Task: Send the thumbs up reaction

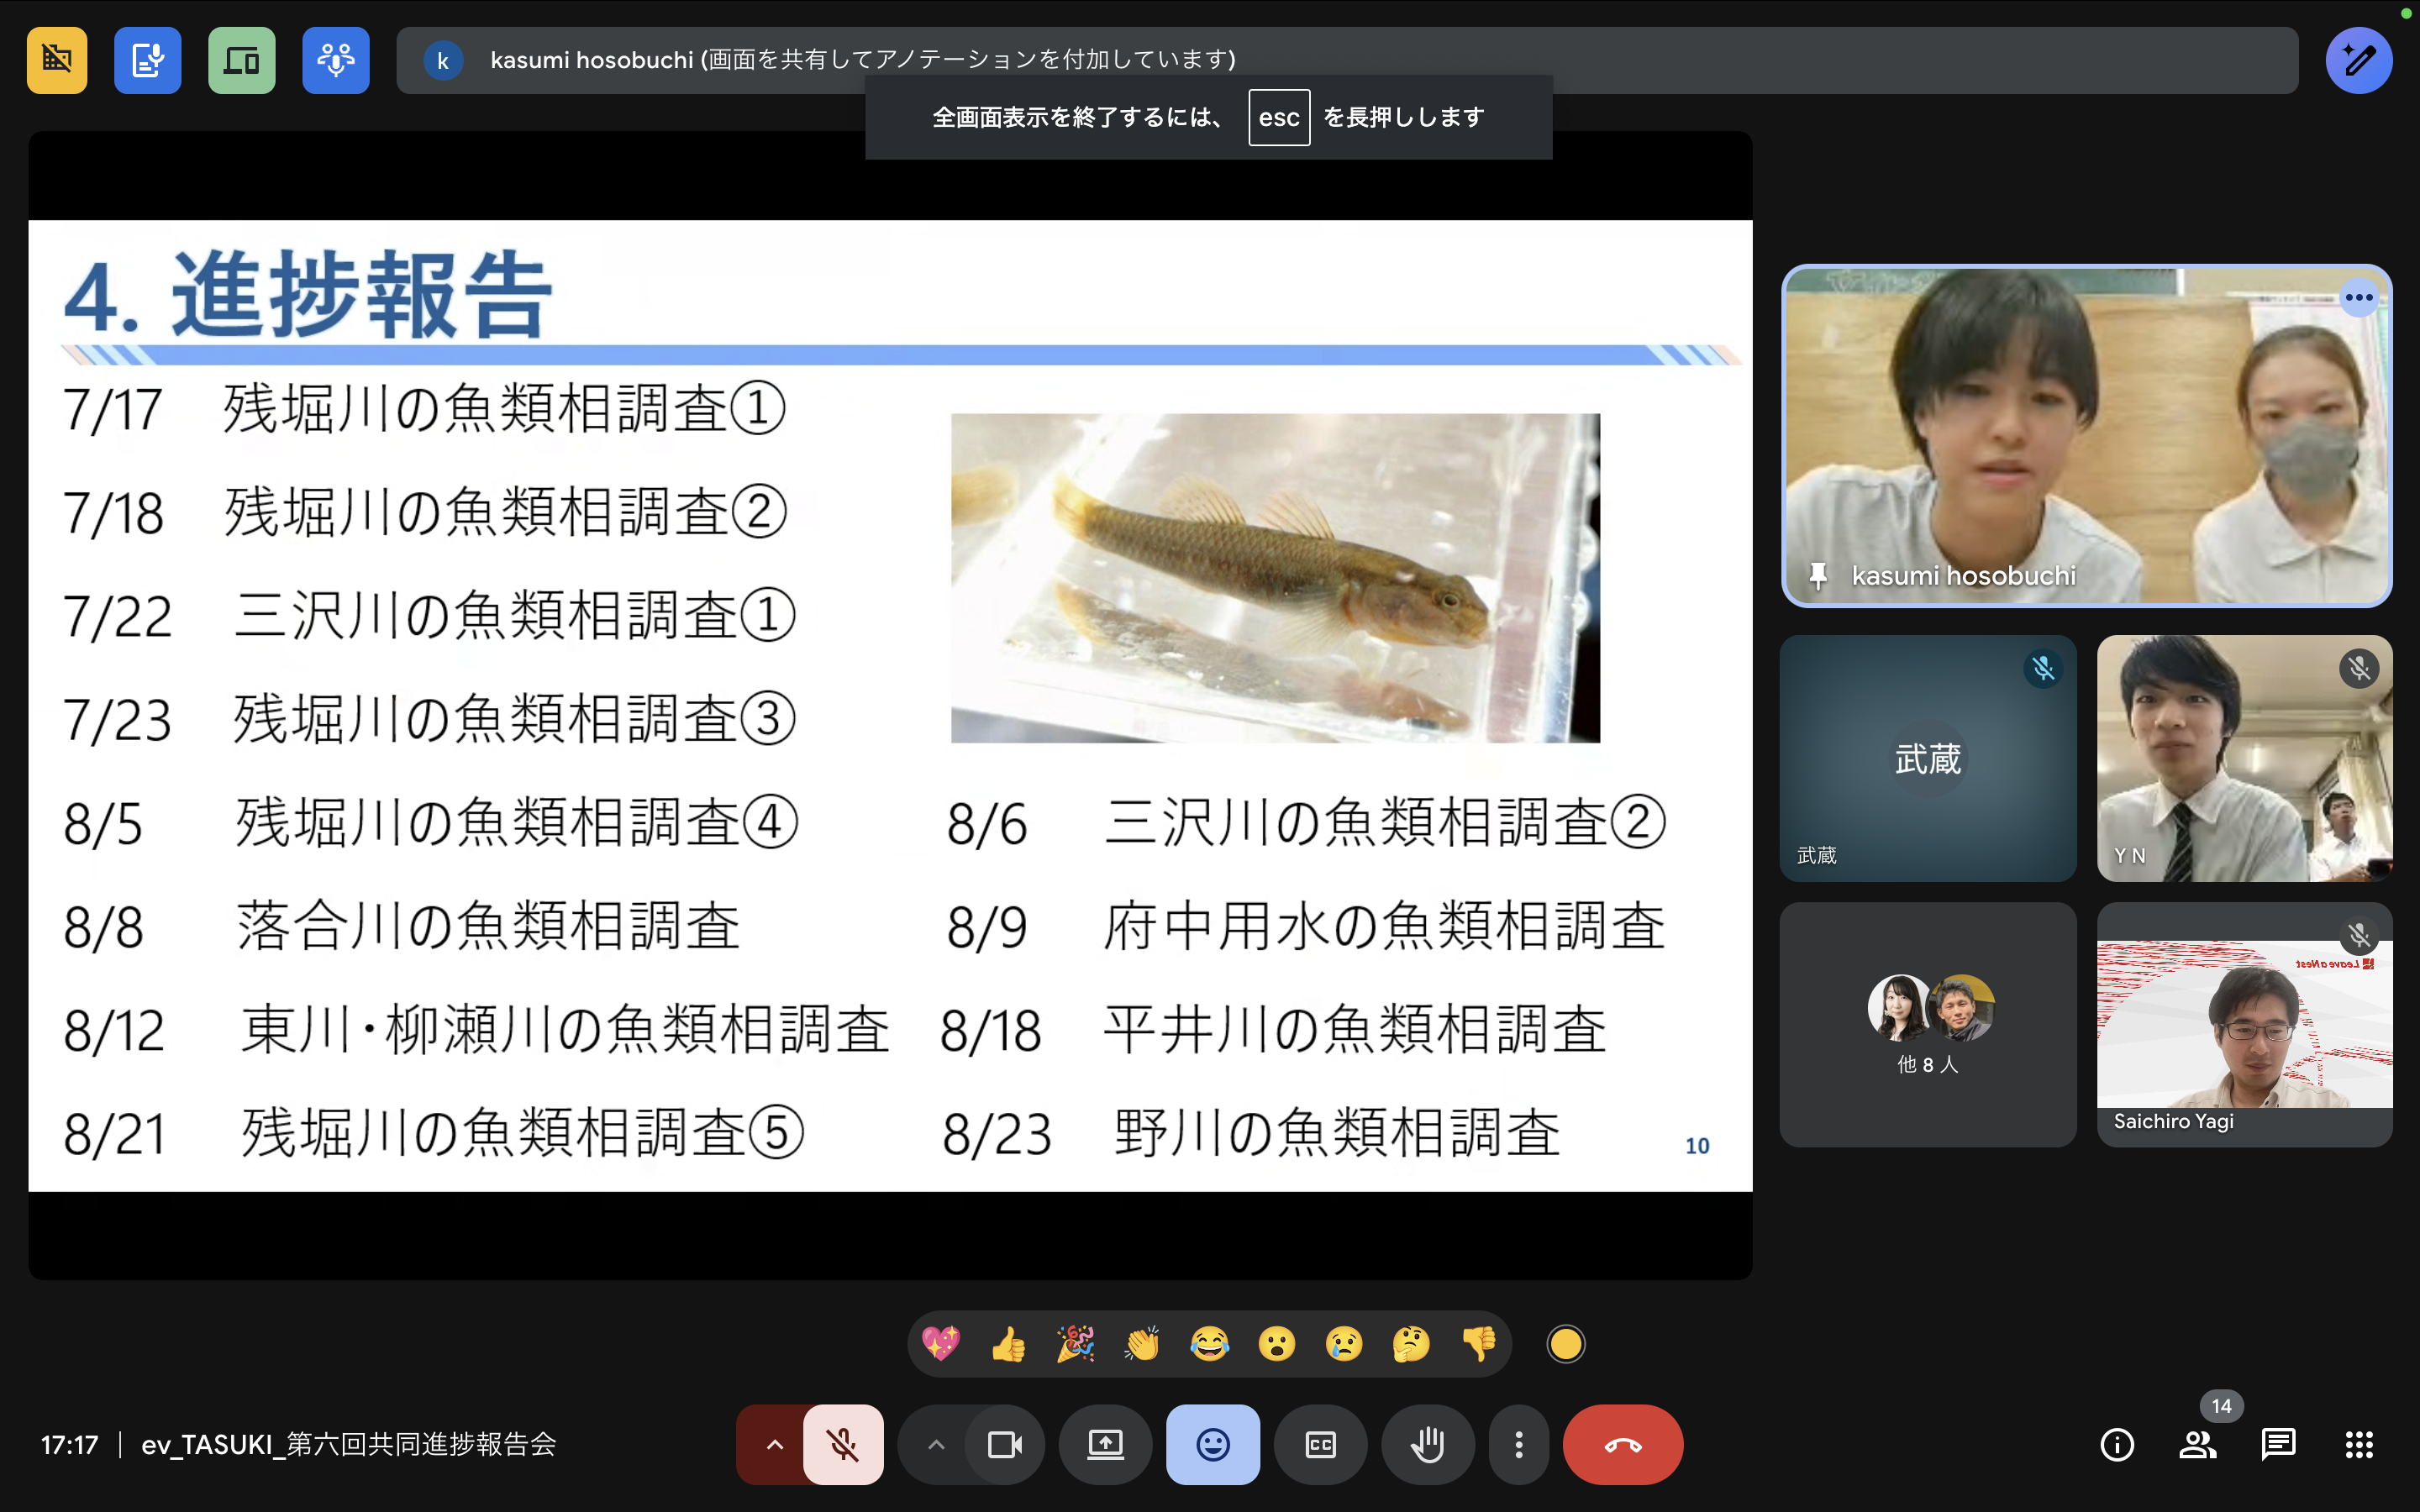Action: pyautogui.click(x=1008, y=1344)
